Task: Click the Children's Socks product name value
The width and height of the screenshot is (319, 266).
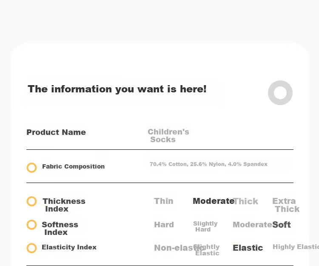Action: 168,136
